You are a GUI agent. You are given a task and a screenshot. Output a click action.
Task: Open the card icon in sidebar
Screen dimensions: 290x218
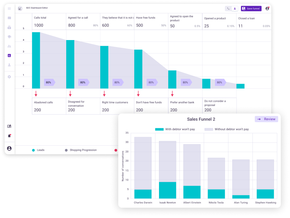(x=9, y=18)
